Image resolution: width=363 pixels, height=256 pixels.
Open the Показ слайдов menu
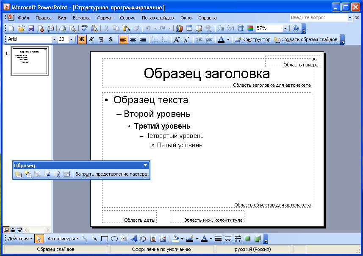(158, 18)
